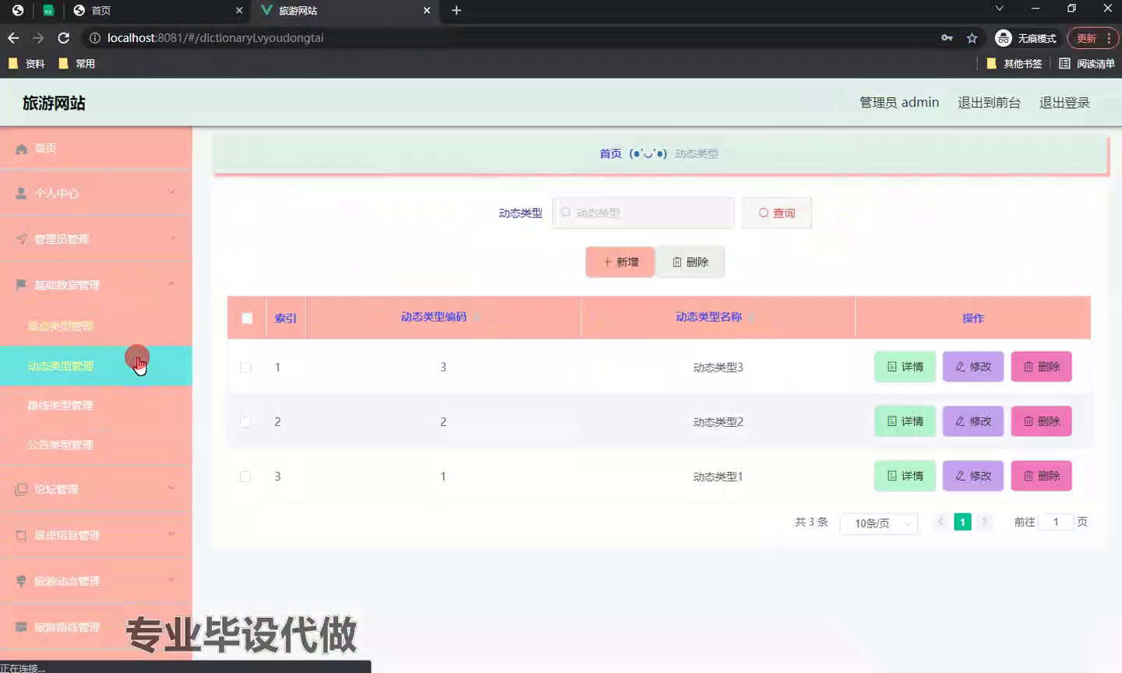
Task: Click pink 删除 for 动态类型1
Action: 1042,476
